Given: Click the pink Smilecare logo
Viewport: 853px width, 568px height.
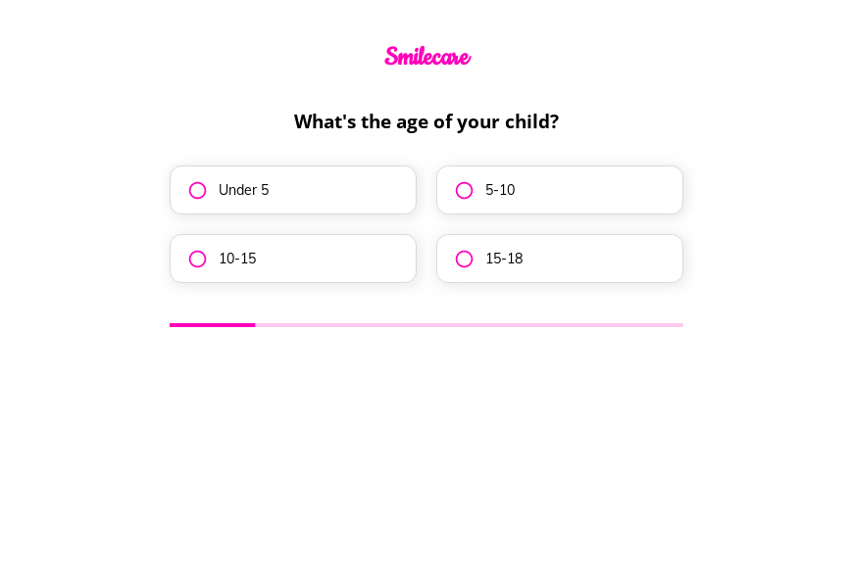Looking at the screenshot, I should point(427,56).
